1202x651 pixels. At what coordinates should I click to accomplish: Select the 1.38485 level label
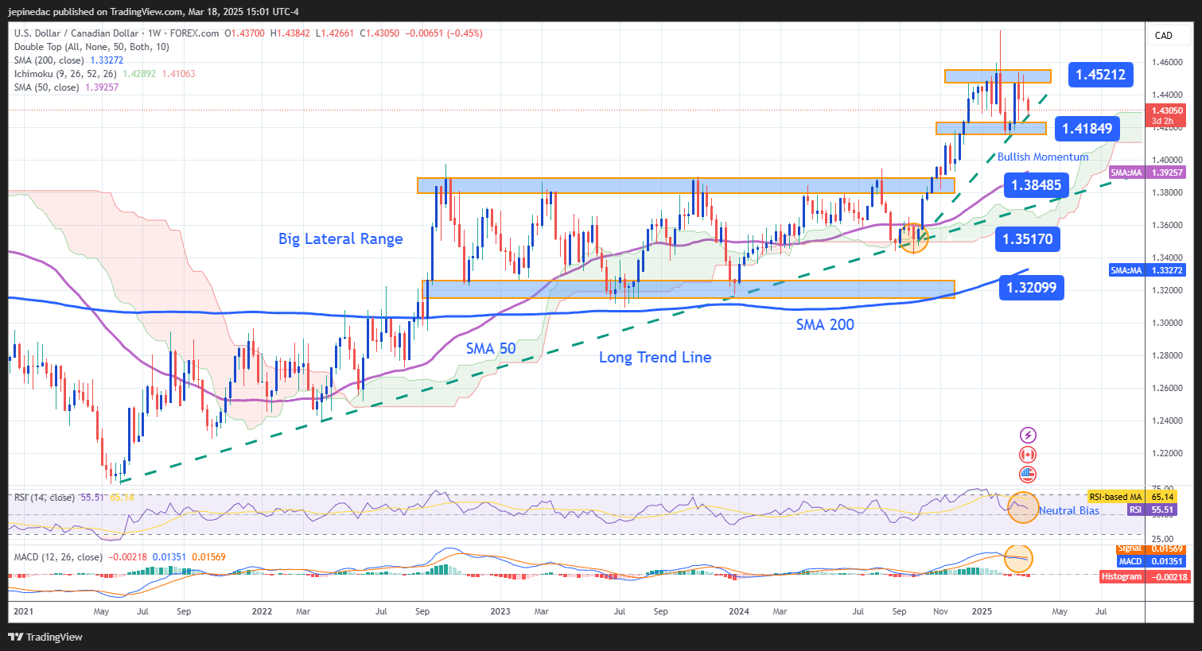[1036, 185]
